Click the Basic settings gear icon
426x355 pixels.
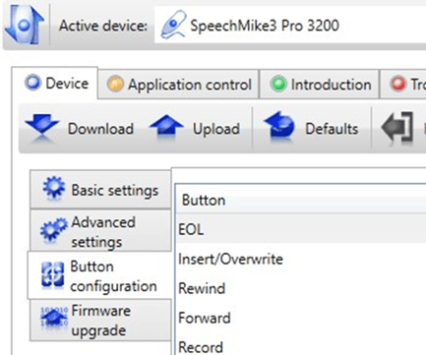click(54, 187)
